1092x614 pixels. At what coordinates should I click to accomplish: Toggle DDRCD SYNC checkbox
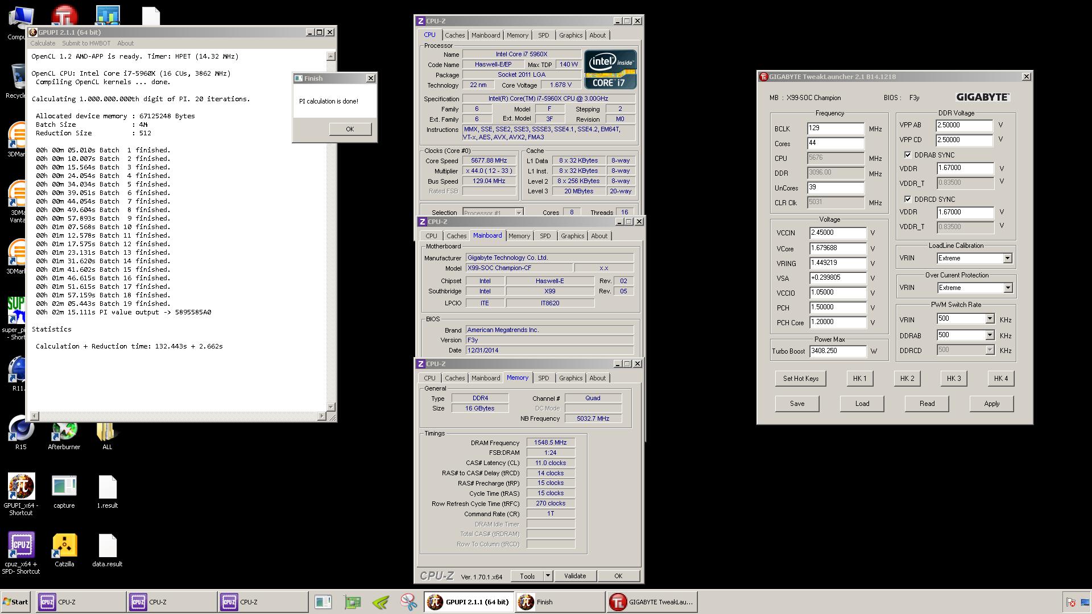[908, 199]
